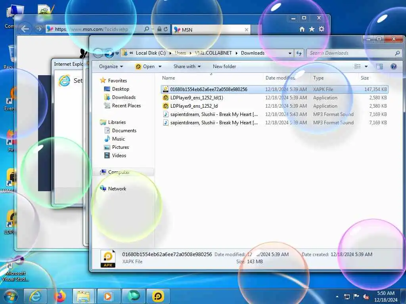Click New folder button
406x304 pixels.
[224, 66]
